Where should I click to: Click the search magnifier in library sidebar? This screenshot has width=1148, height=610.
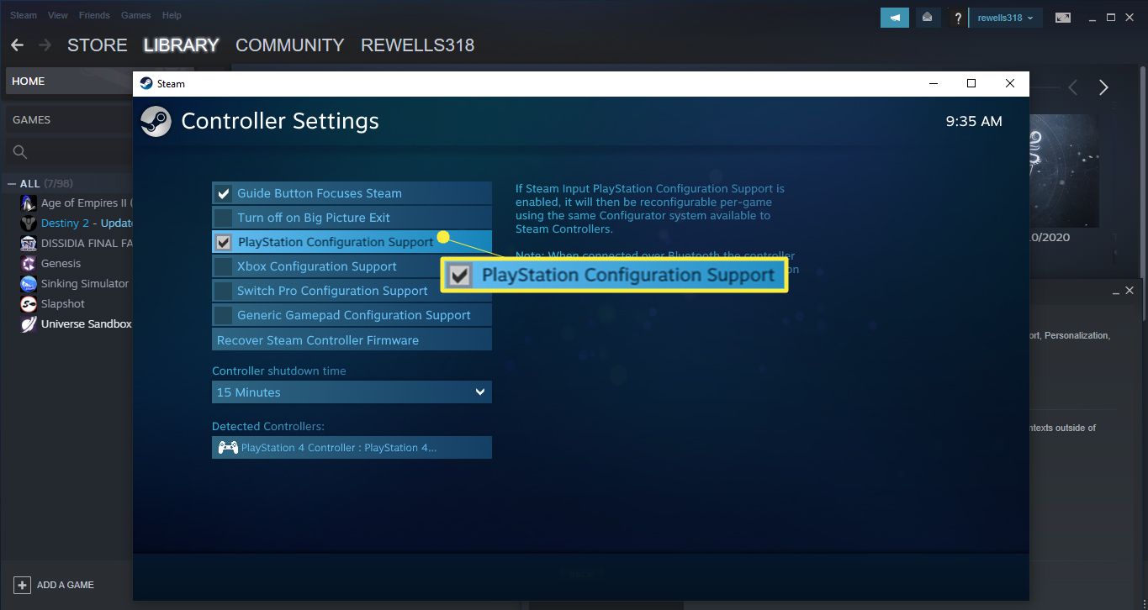[20, 152]
